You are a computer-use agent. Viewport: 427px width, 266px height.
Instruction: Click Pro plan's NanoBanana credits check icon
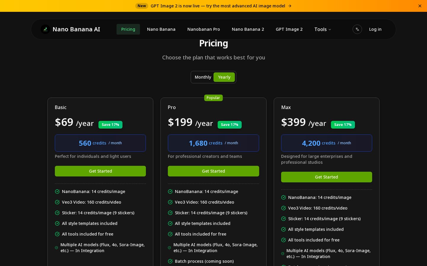[170, 192]
